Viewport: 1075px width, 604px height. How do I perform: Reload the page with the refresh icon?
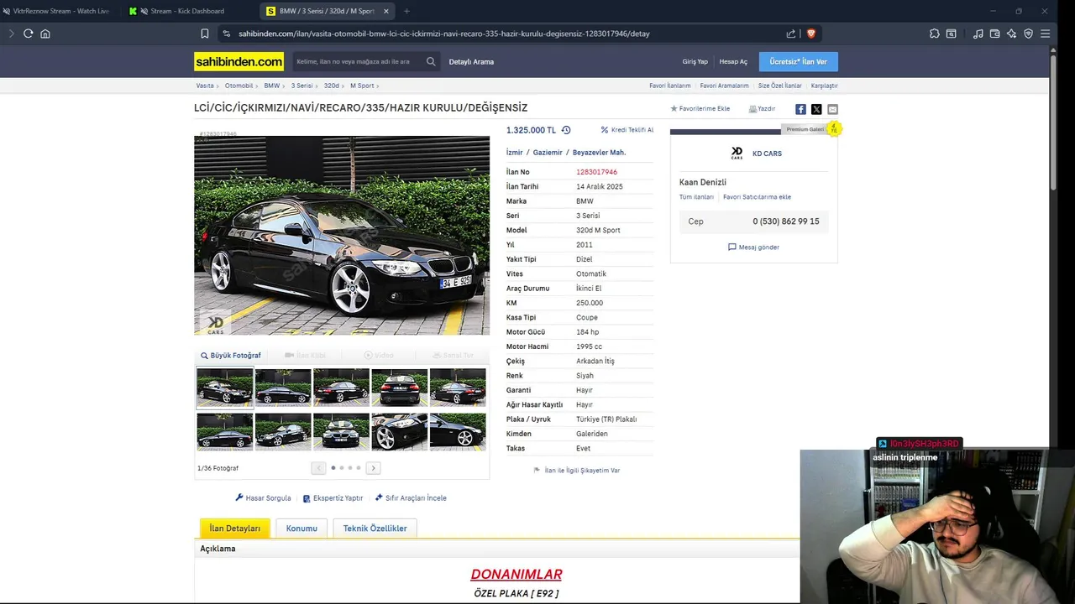coord(28,34)
